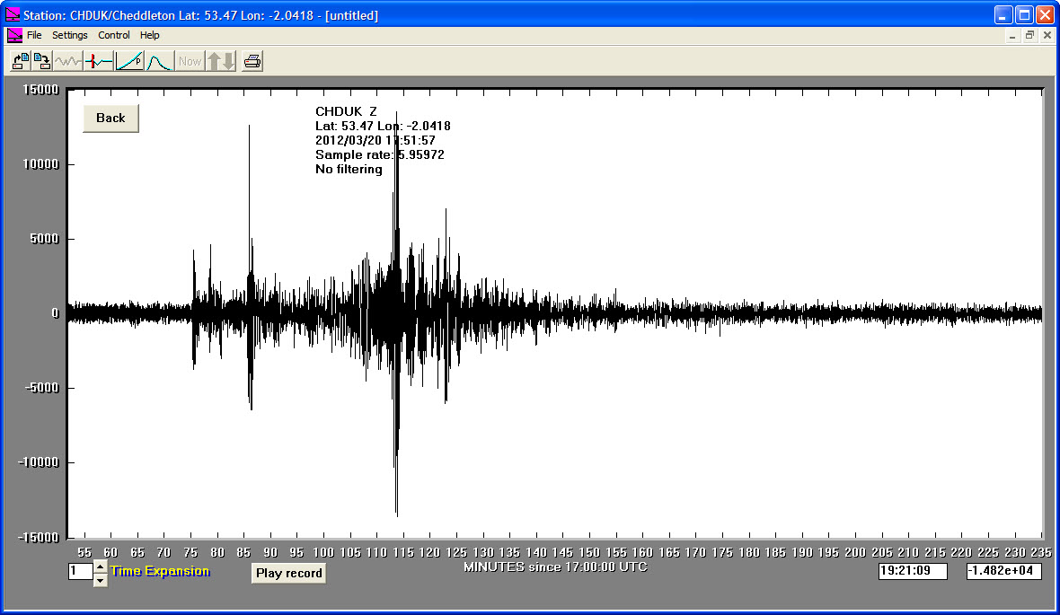Click the greyed waveform display toolbar icon

point(67,61)
